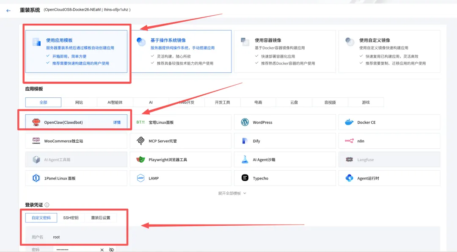This screenshot has height=252, width=457.
Task: Click the OpenCloudOS8-Docker26-NEaM instance name text
Action: click(x=73, y=10)
